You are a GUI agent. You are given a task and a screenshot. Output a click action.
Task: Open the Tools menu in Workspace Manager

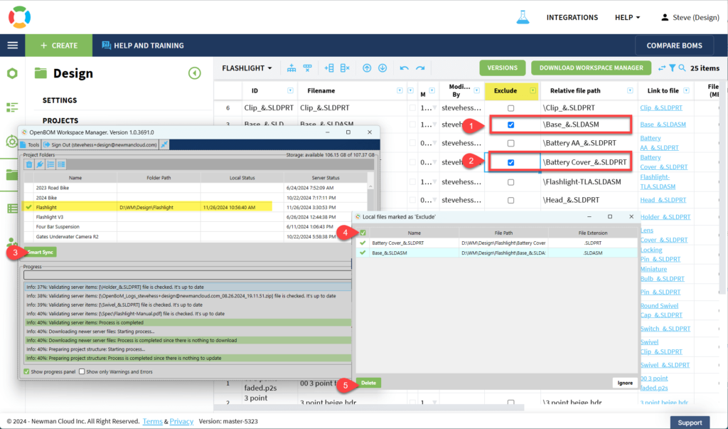pyautogui.click(x=30, y=144)
